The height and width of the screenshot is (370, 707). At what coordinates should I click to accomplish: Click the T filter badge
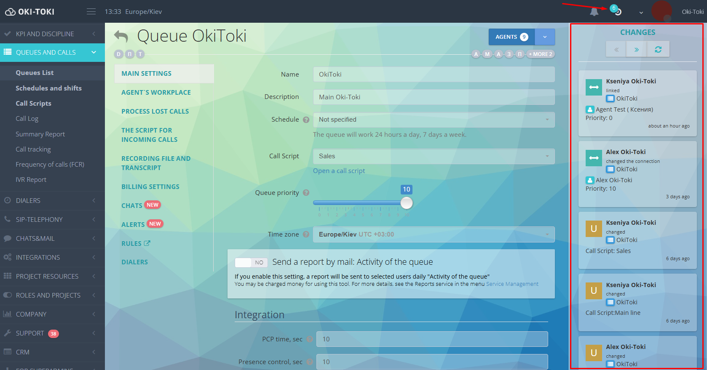140,54
